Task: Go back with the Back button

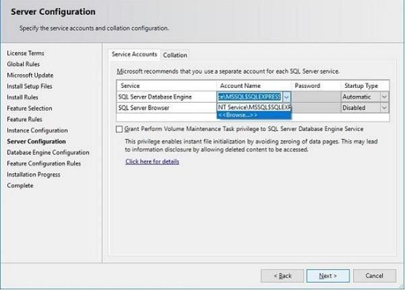Action: [281, 275]
